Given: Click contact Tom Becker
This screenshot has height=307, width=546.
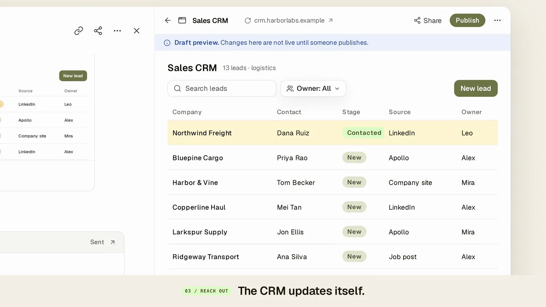Looking at the screenshot, I should coord(296,182).
